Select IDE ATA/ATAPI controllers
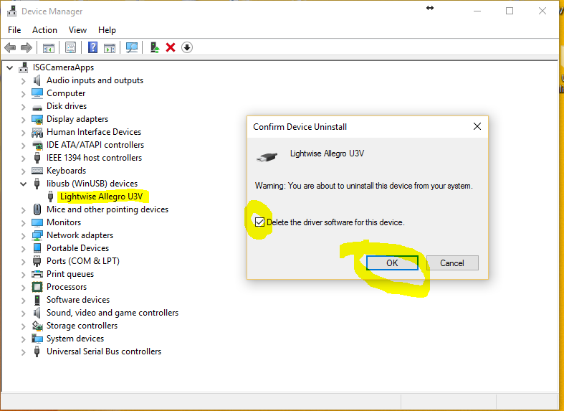Image resolution: width=564 pixels, height=411 pixels. [x=95, y=145]
